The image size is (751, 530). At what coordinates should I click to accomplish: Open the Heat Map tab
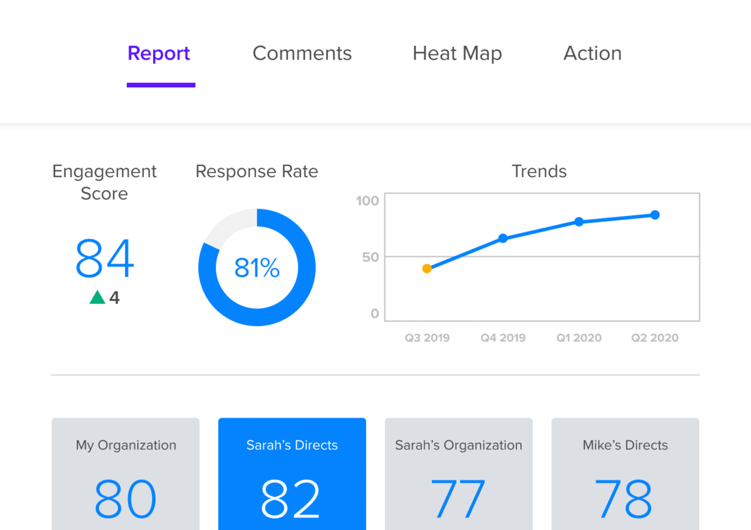click(457, 54)
